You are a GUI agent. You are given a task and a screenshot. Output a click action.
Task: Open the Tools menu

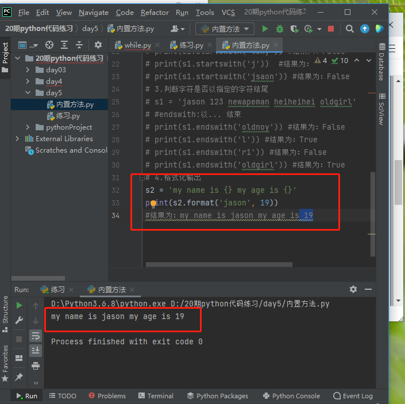(x=205, y=13)
